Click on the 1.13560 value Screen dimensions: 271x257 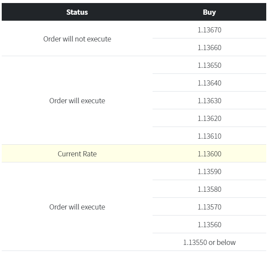coord(209,225)
